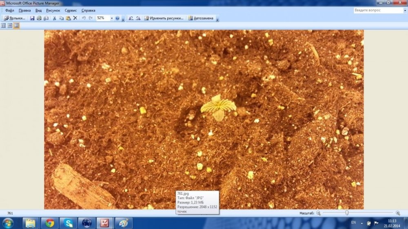The height and width of the screenshot is (229, 408).
Task: Switch to Thumbnail view
Action: click(3, 26)
